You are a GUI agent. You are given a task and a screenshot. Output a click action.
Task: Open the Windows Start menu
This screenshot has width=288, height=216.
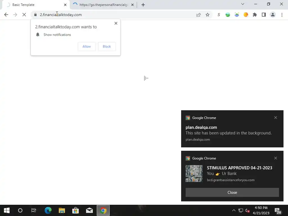point(7,210)
